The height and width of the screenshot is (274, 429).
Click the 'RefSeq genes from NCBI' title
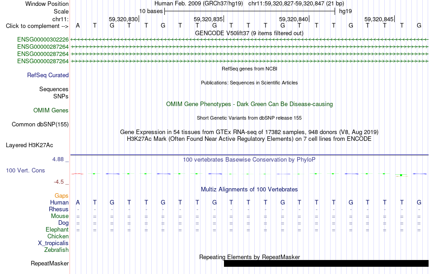pyautogui.click(x=250, y=69)
